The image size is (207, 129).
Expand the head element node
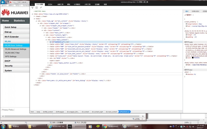click(34, 16)
